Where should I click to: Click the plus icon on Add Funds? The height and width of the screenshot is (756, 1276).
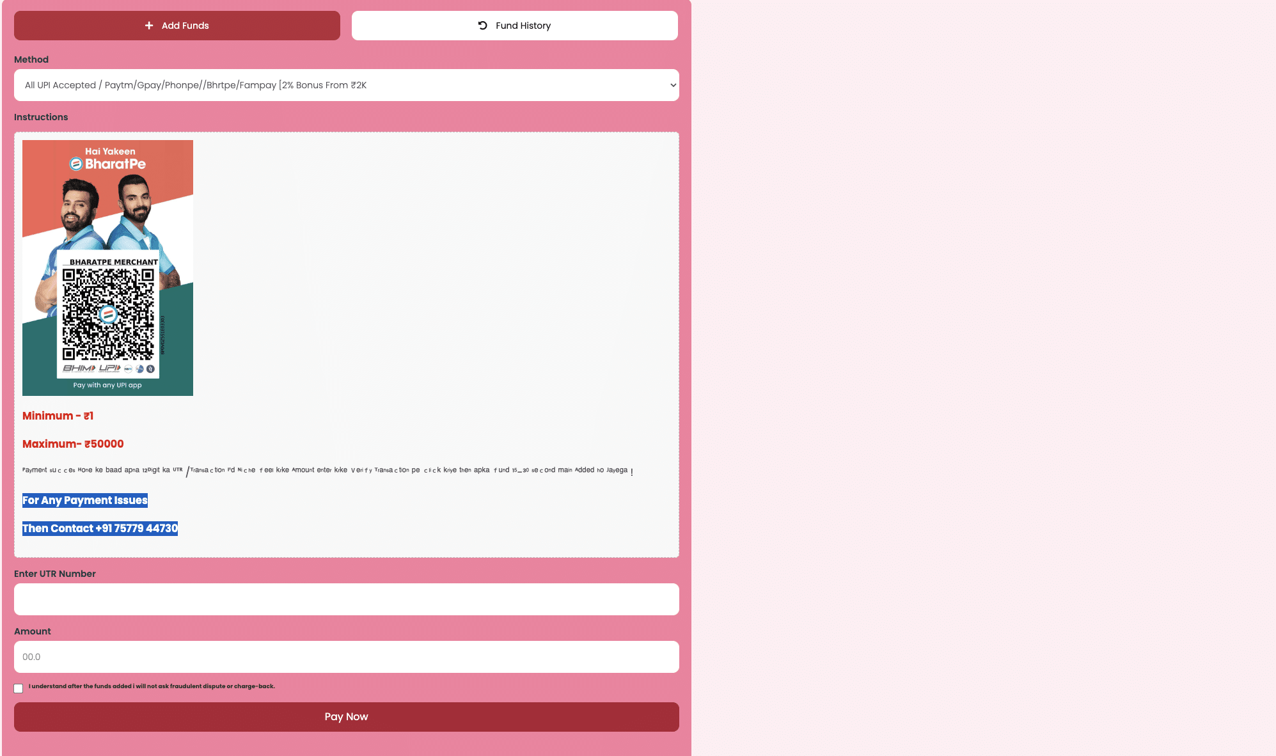coord(149,26)
